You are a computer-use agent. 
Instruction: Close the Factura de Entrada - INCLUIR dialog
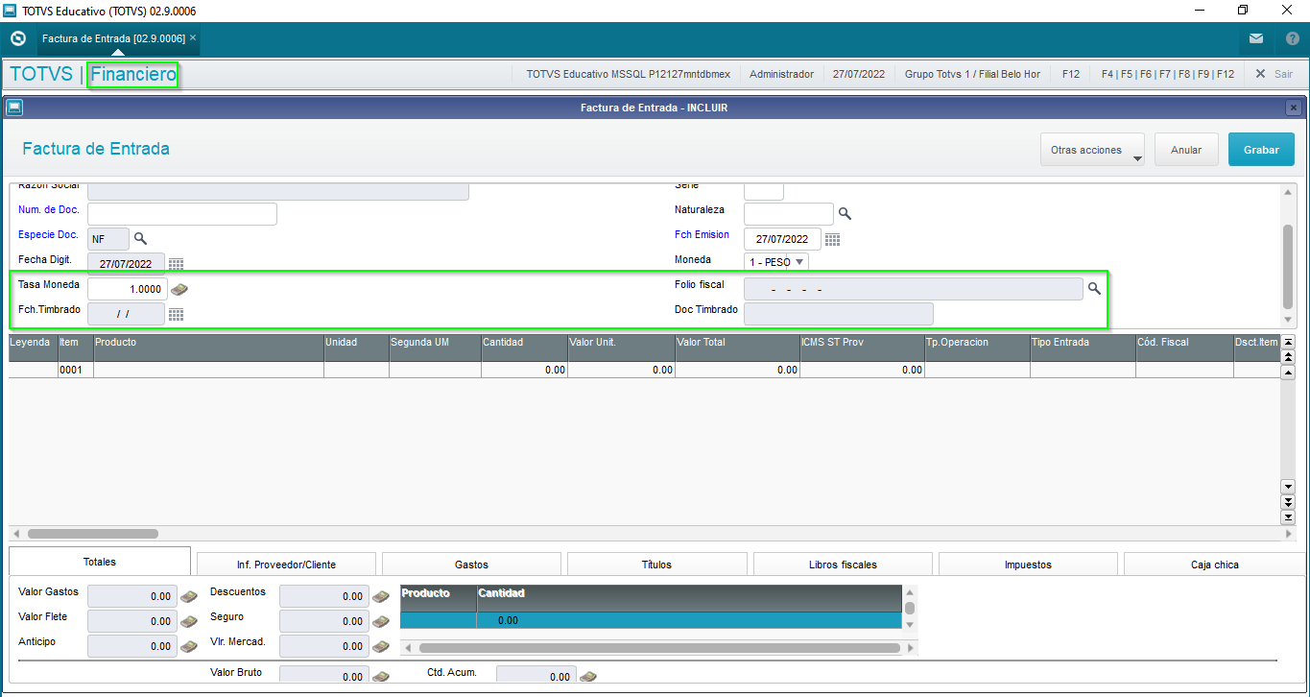1293,108
